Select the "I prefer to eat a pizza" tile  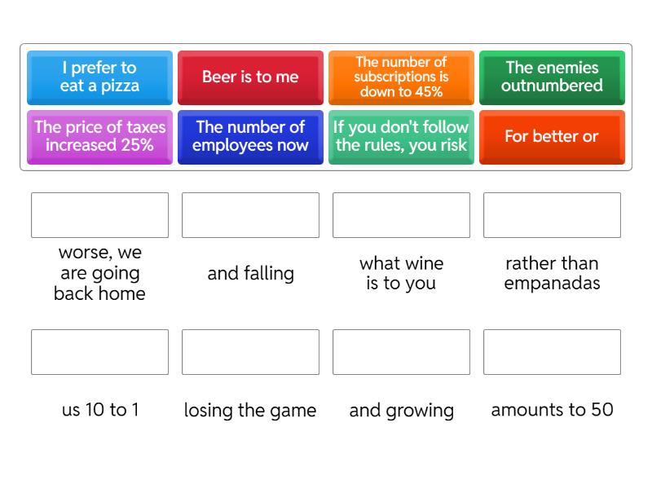tap(99, 77)
